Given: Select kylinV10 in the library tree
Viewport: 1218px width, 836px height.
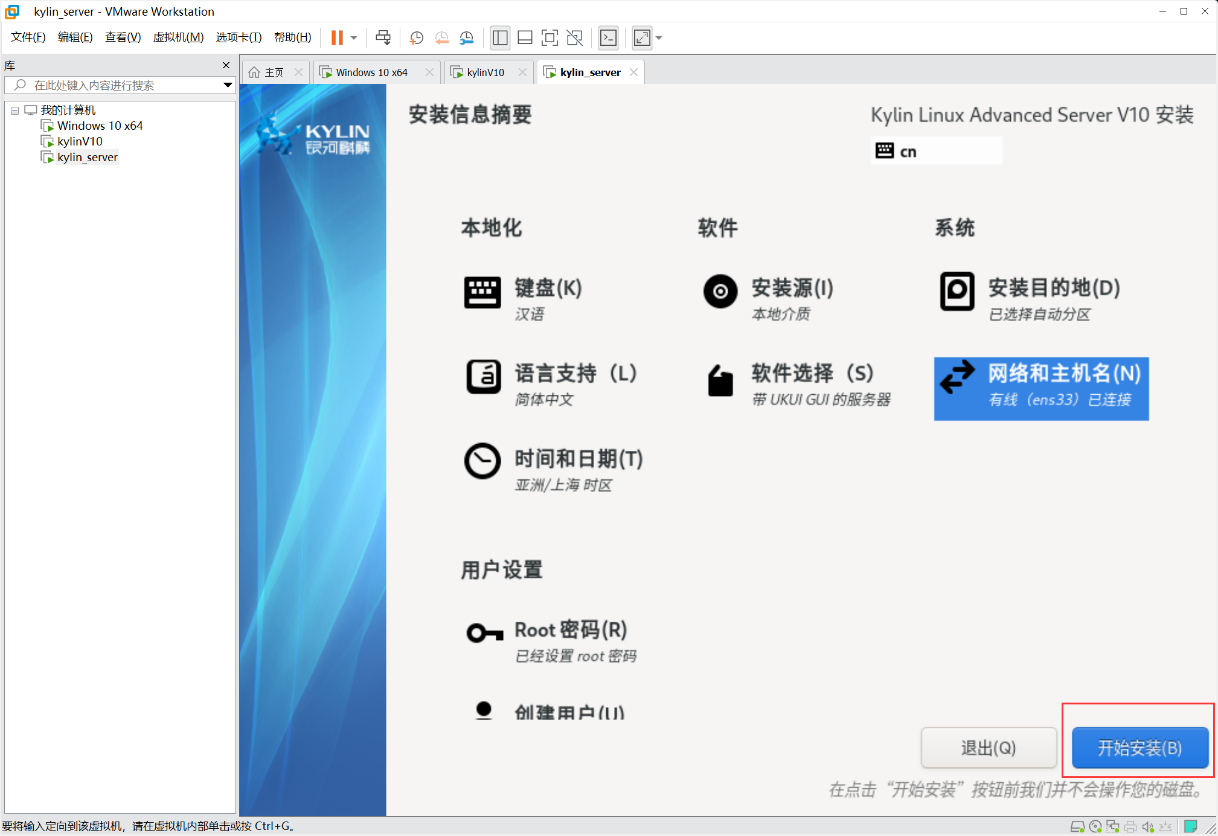Looking at the screenshot, I should 80,142.
